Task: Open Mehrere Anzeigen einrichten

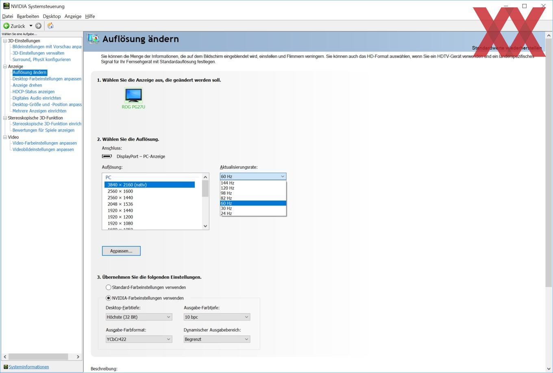Action: point(39,111)
